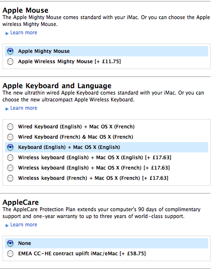This screenshot has height=269, width=212.
Task: Click the blue triangle beside AppleCare Learn more
Action: coord(7,225)
